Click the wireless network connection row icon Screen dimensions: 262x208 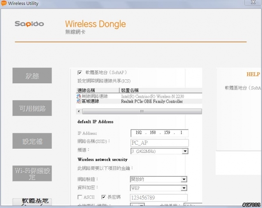tap(79, 96)
